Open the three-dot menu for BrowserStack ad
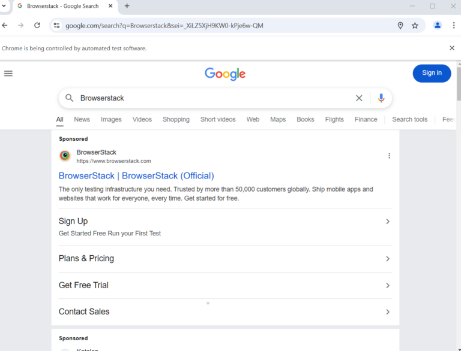Image resolution: width=461 pixels, height=351 pixels. (x=389, y=156)
